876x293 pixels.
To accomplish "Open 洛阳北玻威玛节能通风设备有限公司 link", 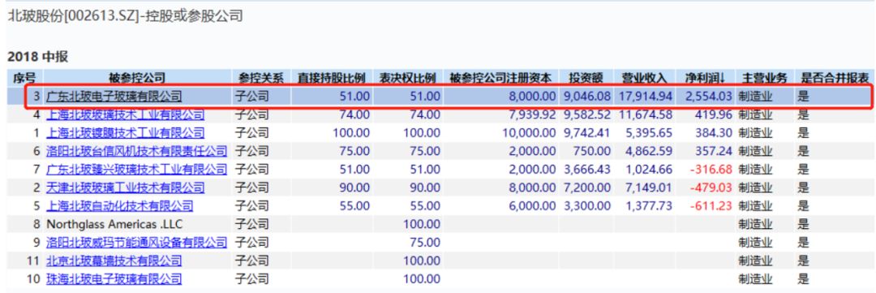I will [x=137, y=243].
